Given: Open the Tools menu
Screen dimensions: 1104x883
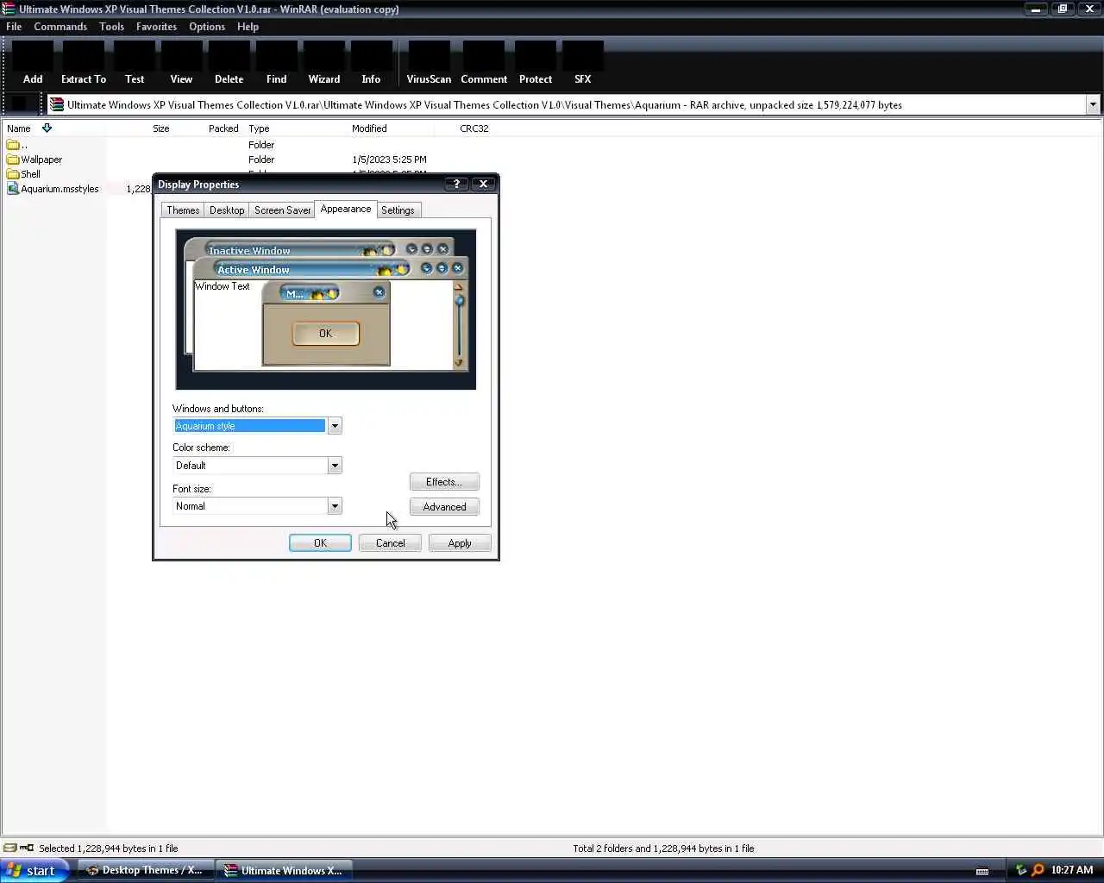Looking at the screenshot, I should (x=111, y=27).
